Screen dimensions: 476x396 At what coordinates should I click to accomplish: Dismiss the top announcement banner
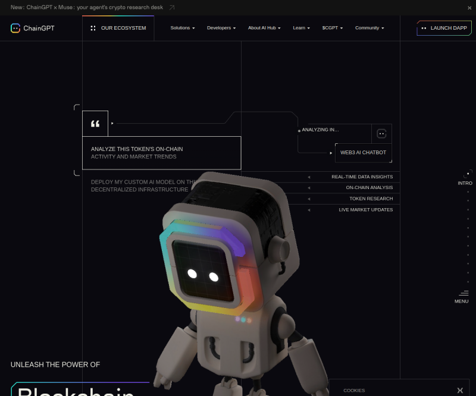click(x=469, y=8)
